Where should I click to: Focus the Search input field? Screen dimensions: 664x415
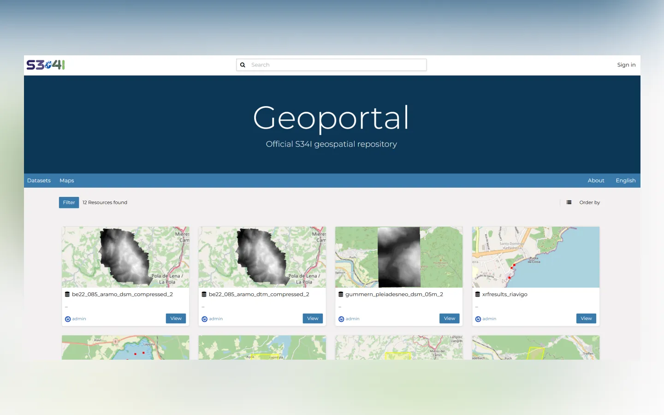[x=332, y=65]
